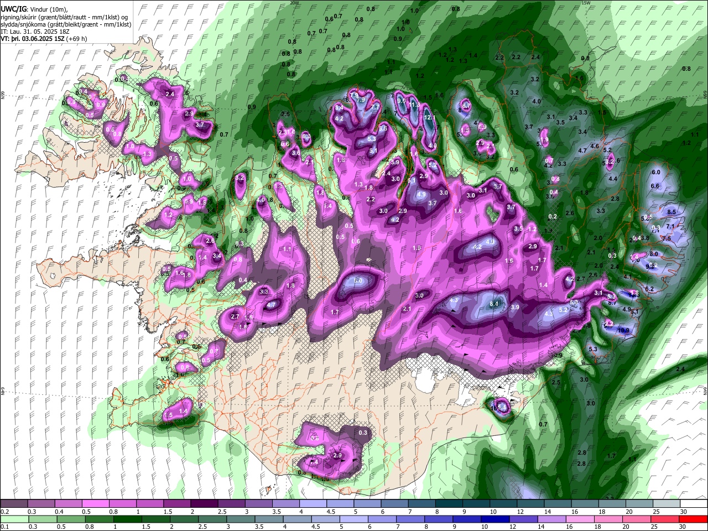Click the 30 label of the upper snow legend row
708x531 pixels.
point(684,512)
